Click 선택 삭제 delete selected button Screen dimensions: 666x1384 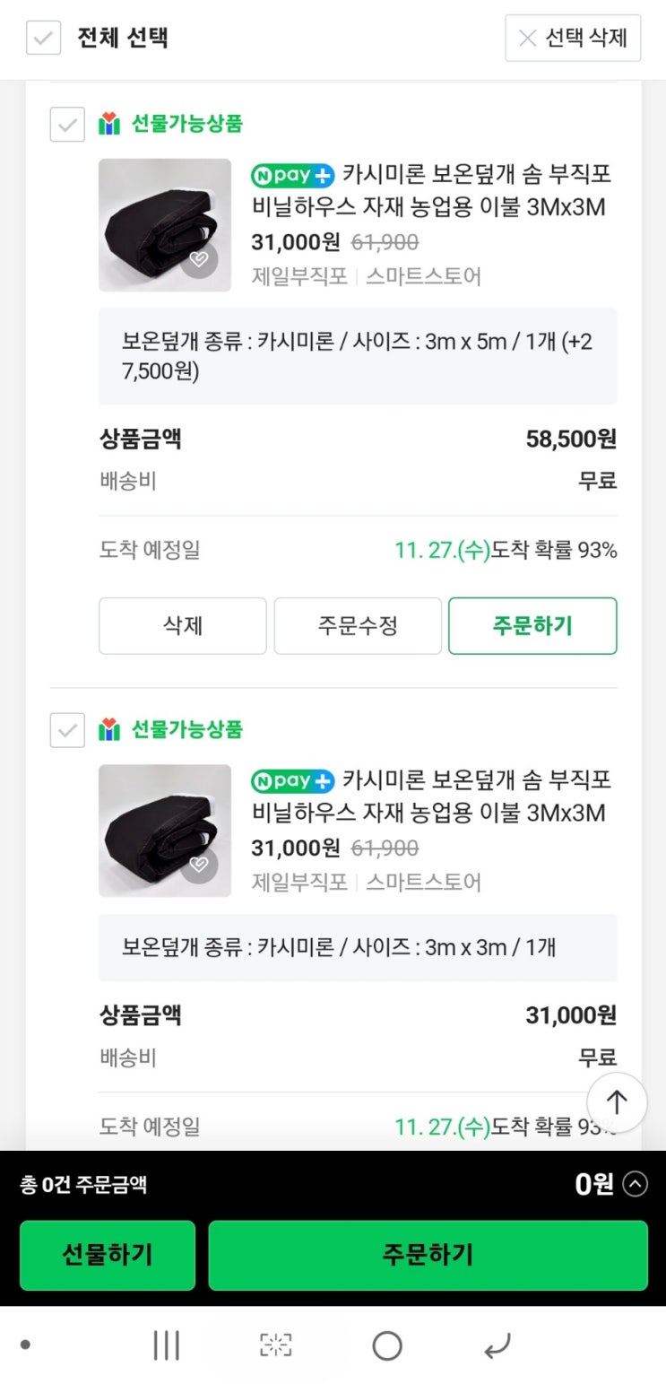pos(573,38)
